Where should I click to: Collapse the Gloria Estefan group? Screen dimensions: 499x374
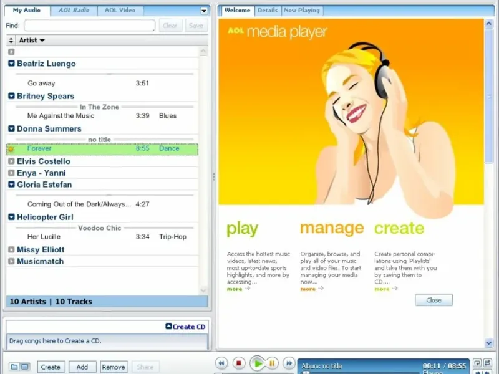coord(11,184)
